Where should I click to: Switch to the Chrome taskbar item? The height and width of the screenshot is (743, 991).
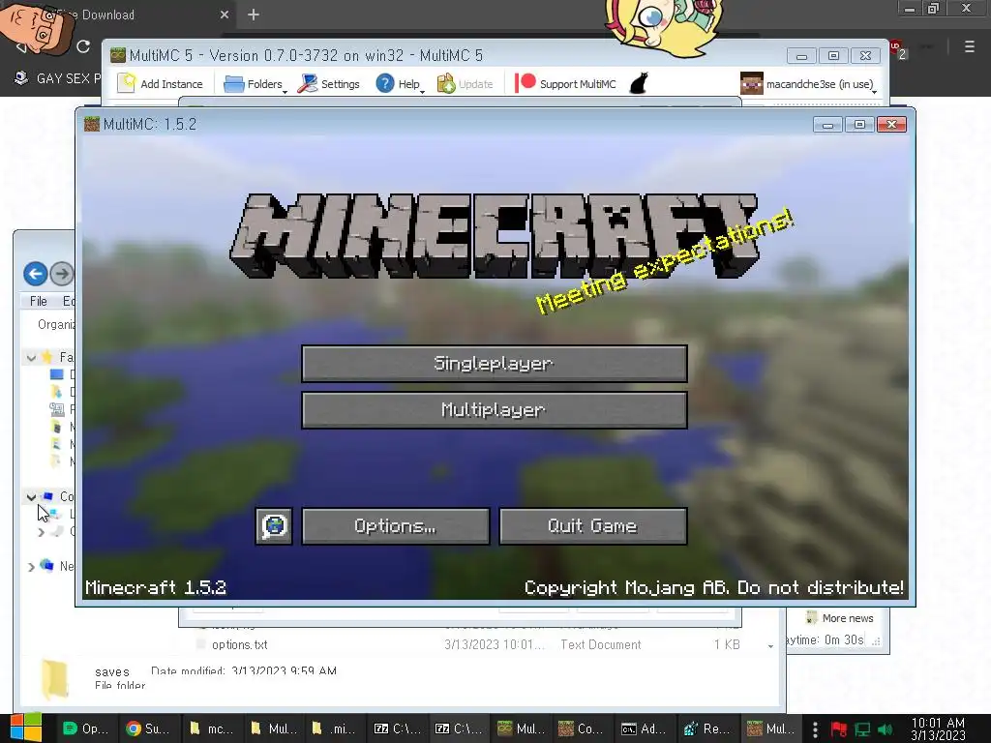pyautogui.click(x=148, y=728)
